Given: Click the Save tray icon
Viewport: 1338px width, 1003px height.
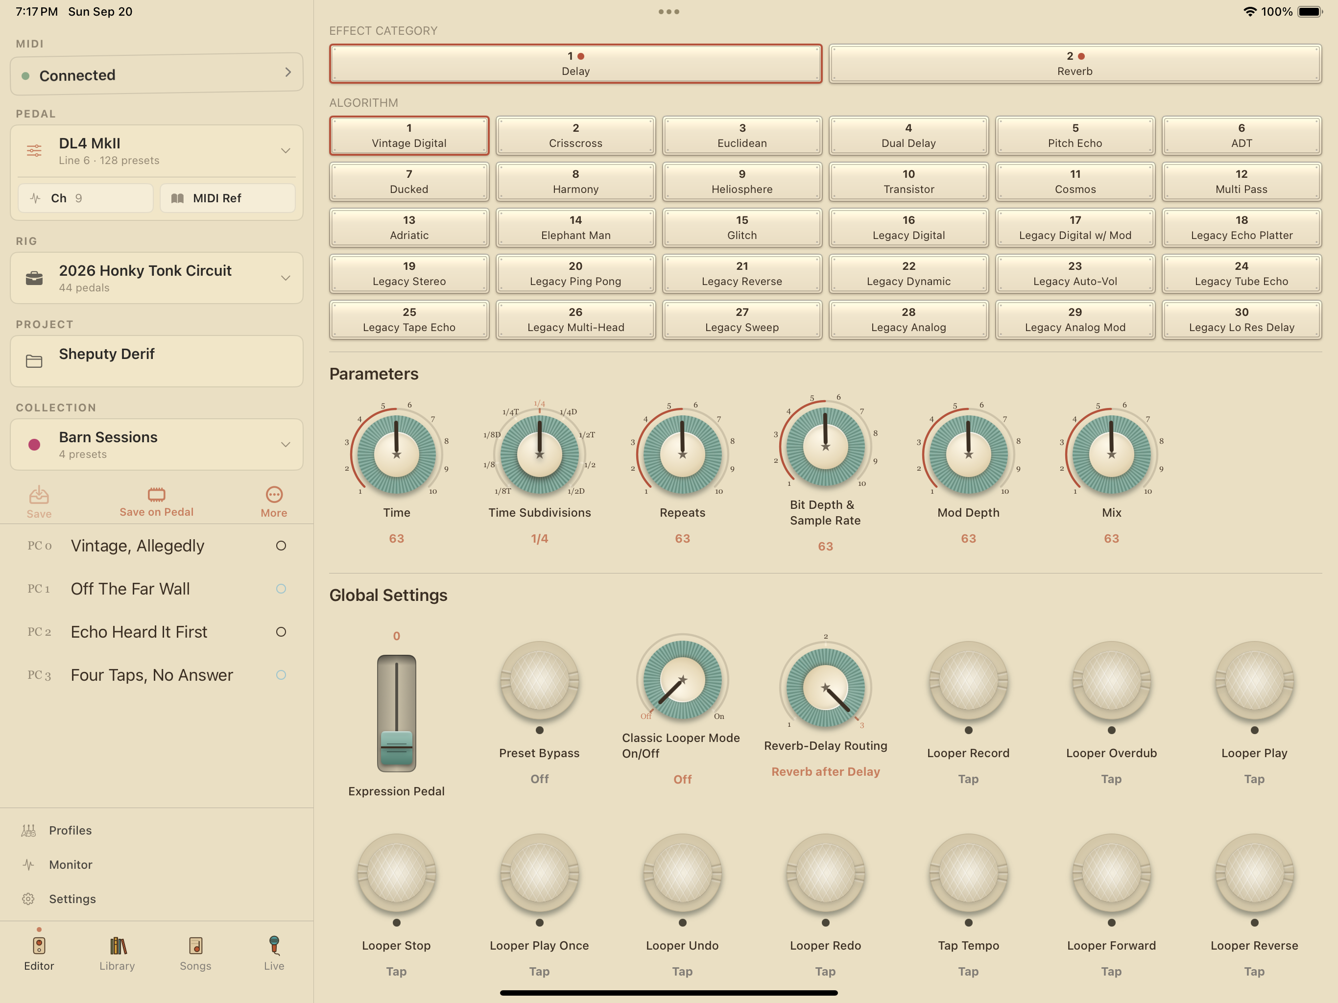Looking at the screenshot, I should [x=39, y=495].
